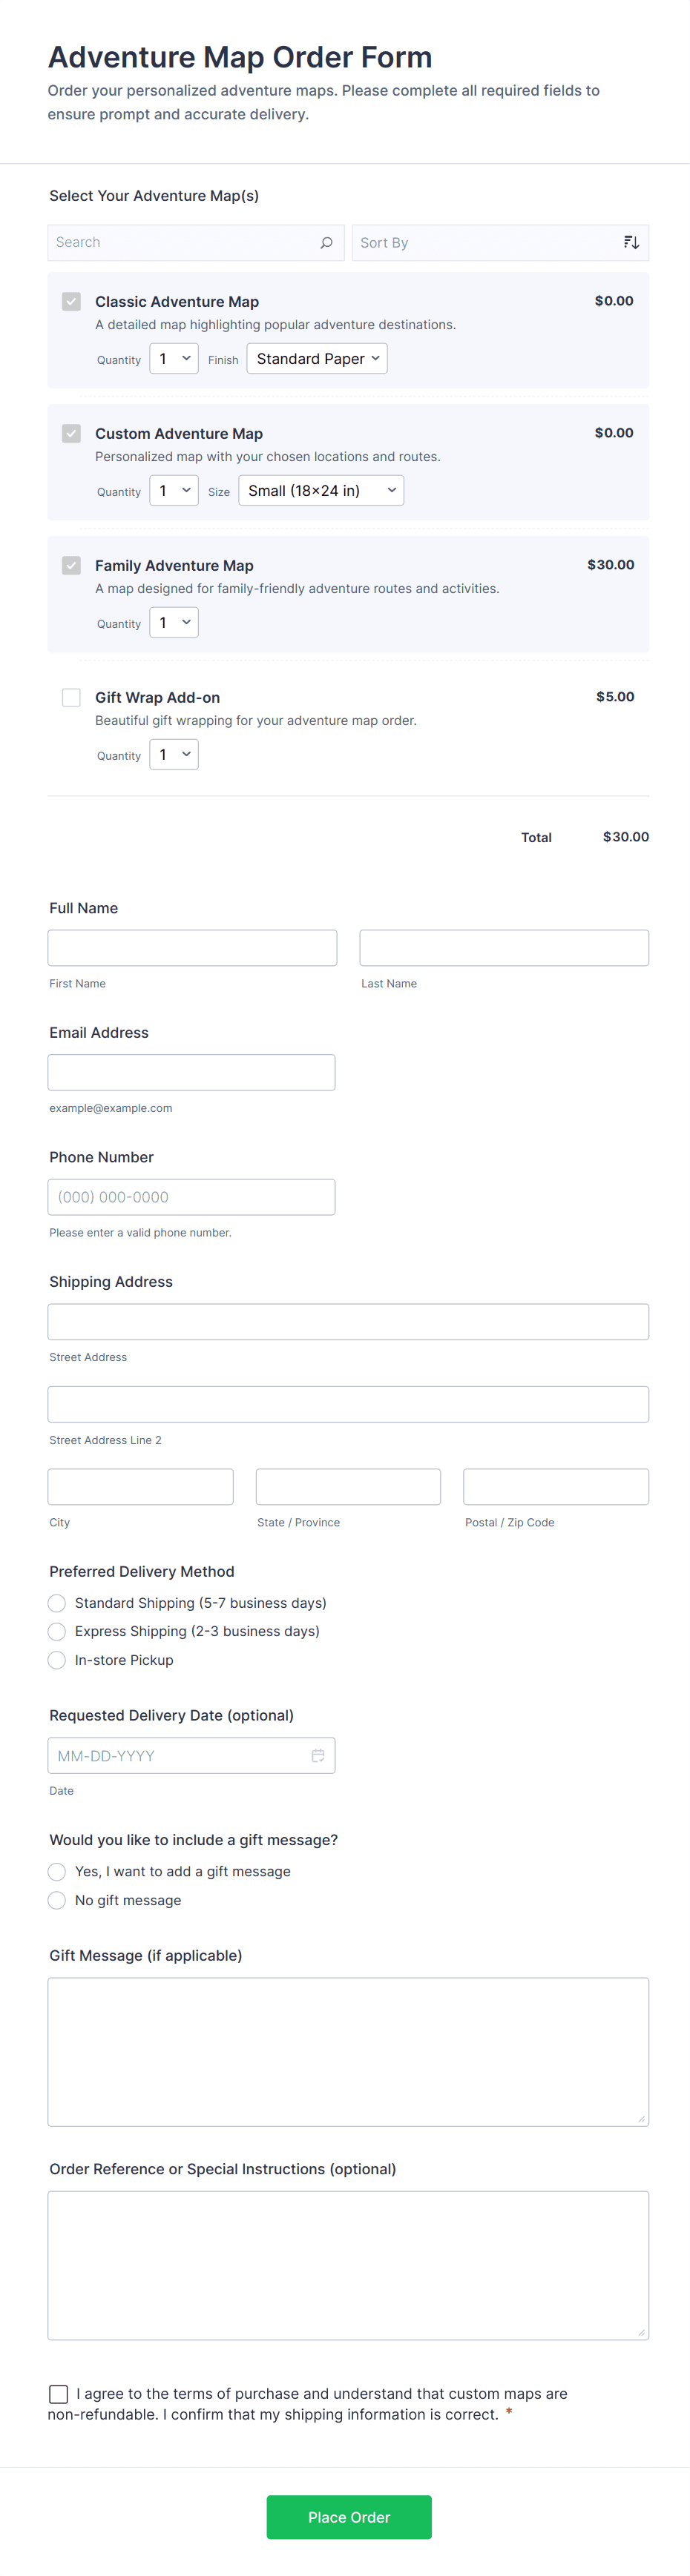Open the Quantity dropdown for Gift Wrap

(x=174, y=754)
